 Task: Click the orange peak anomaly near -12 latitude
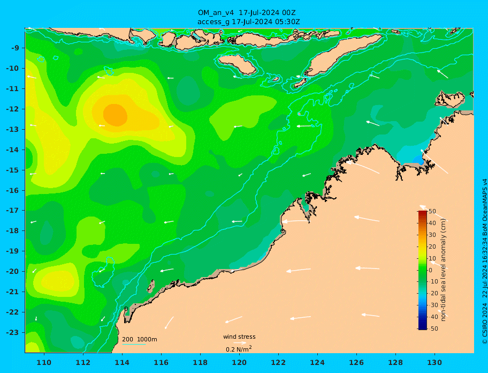115,115
